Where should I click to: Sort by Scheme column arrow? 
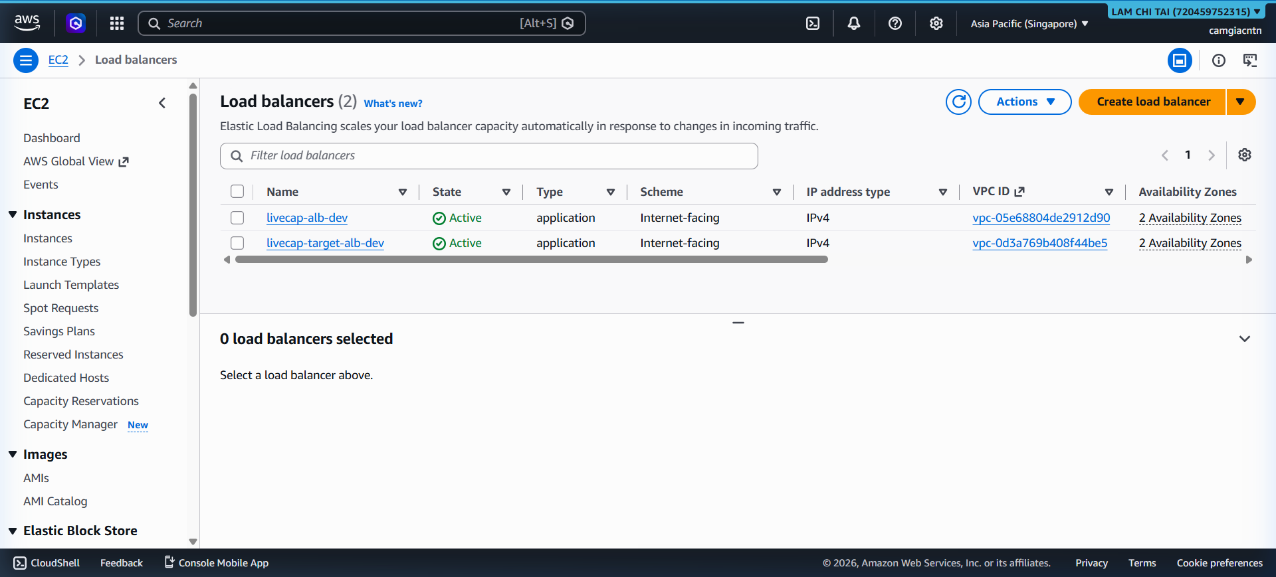[777, 192]
